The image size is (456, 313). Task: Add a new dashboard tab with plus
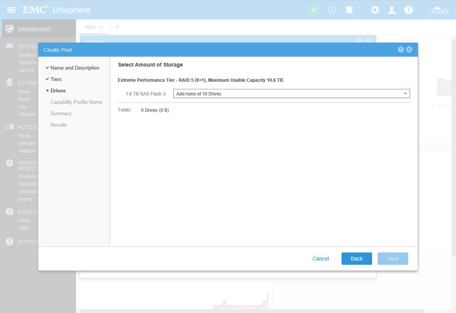(117, 27)
